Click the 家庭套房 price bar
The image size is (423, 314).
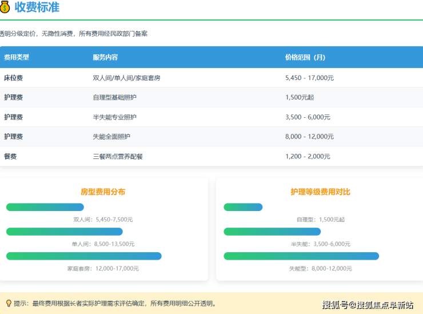[x=84, y=256]
